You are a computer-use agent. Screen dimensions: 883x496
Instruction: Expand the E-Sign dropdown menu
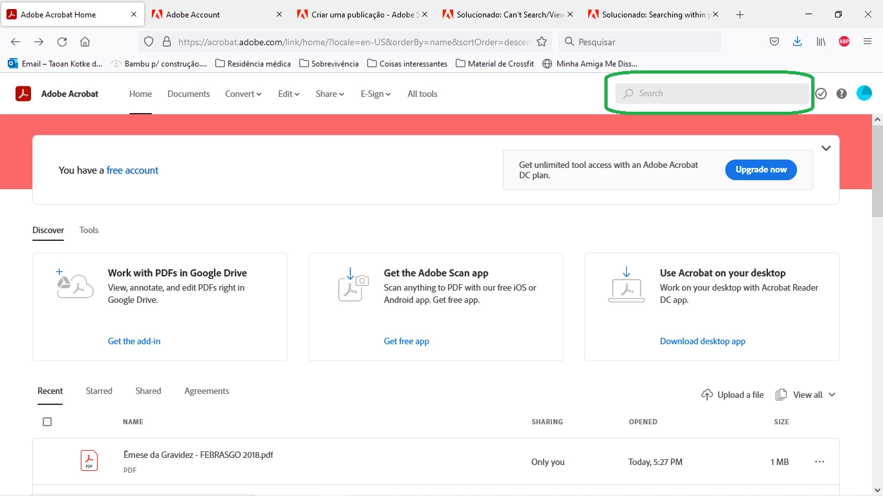tap(376, 94)
